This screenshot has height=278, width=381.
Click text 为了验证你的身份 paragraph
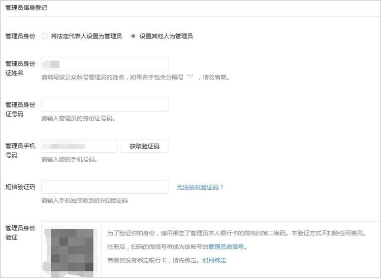pyautogui.click(x=236, y=233)
